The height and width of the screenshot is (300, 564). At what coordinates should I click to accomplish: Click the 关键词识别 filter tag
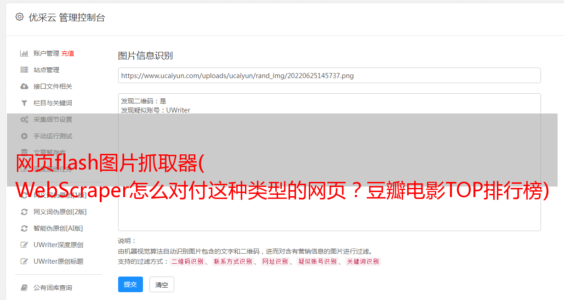point(363,261)
